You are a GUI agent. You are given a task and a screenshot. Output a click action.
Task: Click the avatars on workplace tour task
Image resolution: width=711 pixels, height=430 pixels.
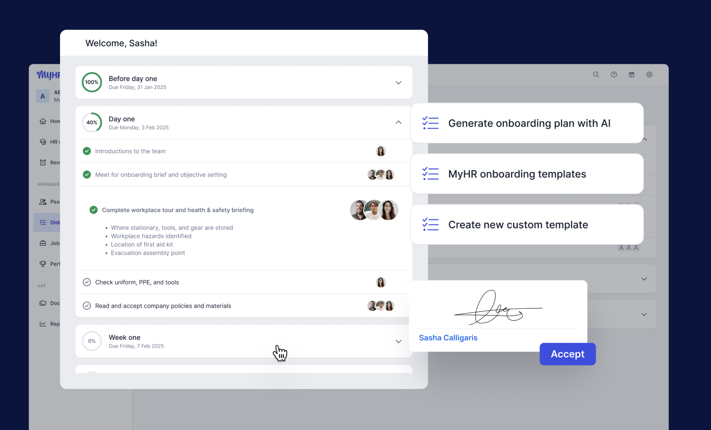pos(374,210)
